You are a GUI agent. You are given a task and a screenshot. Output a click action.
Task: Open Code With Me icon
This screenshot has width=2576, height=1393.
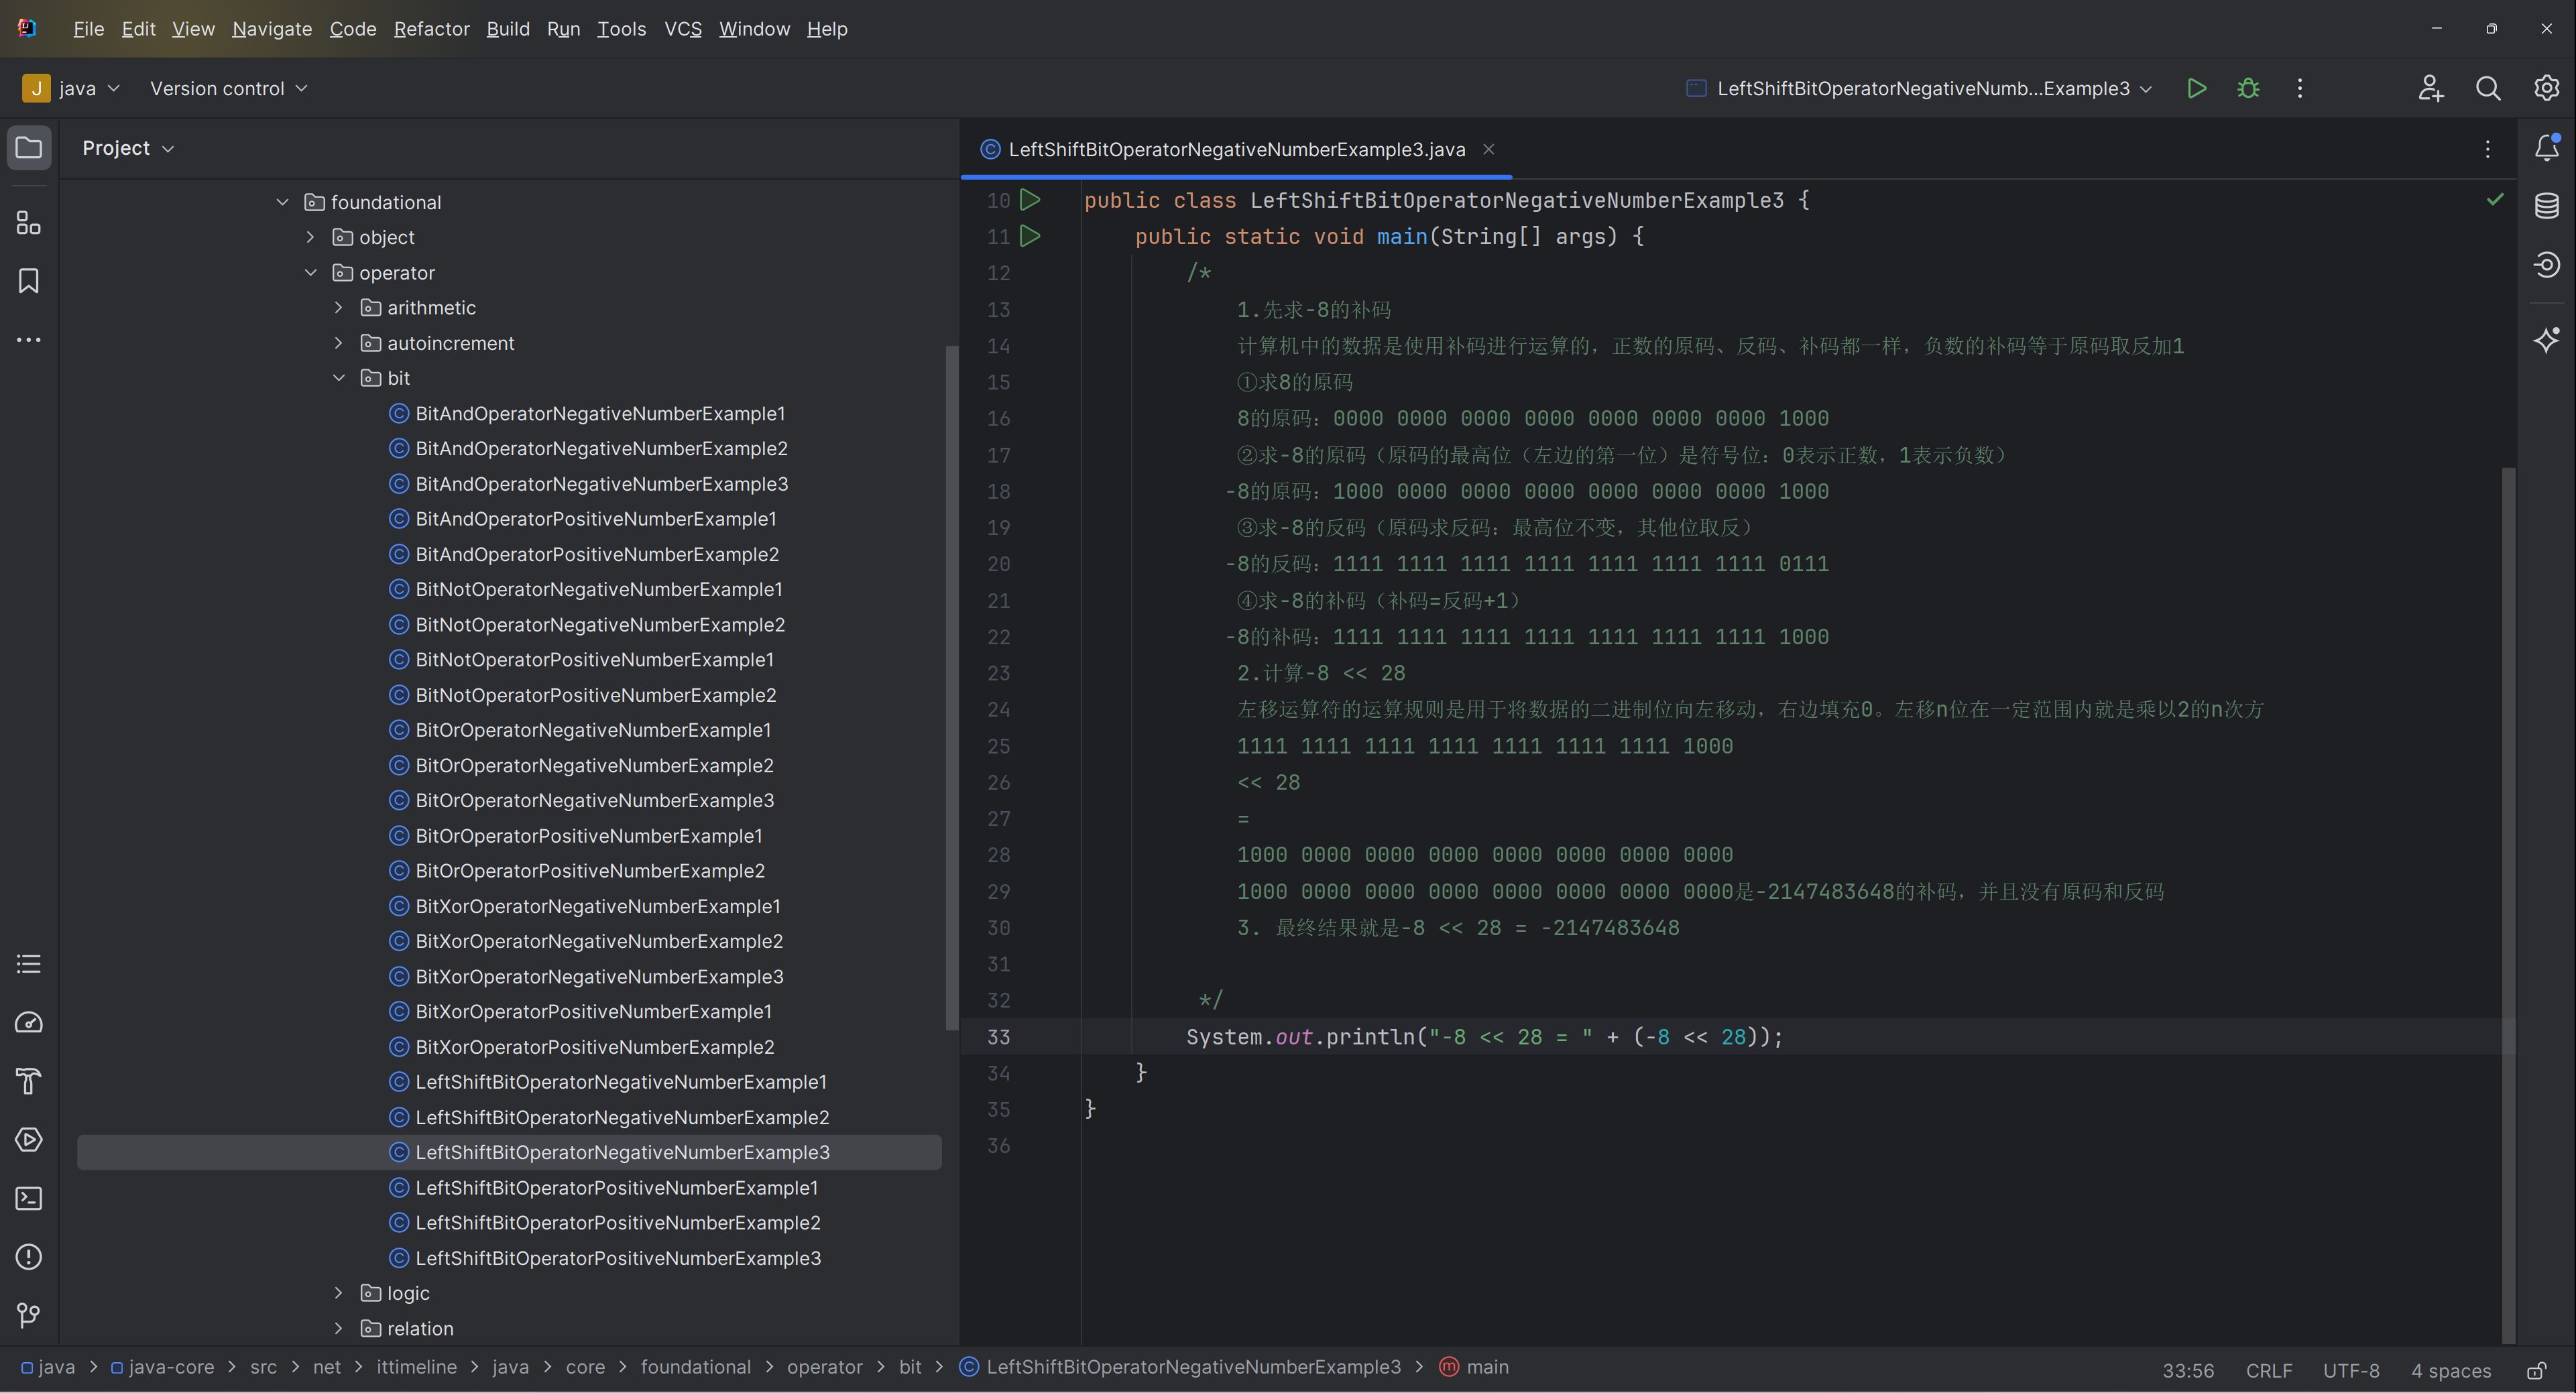2431,88
